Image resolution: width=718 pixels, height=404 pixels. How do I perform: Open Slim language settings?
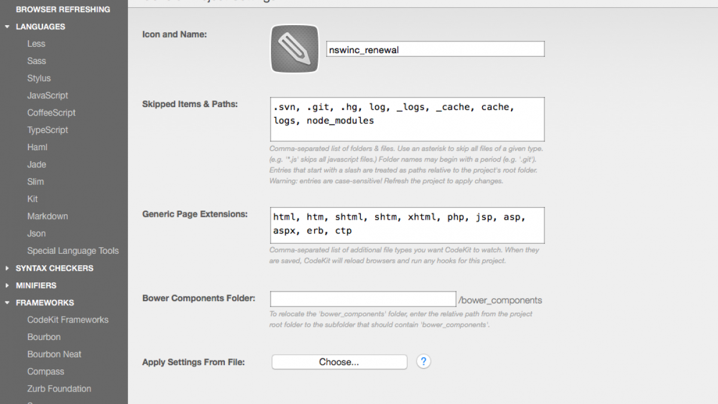click(x=35, y=182)
